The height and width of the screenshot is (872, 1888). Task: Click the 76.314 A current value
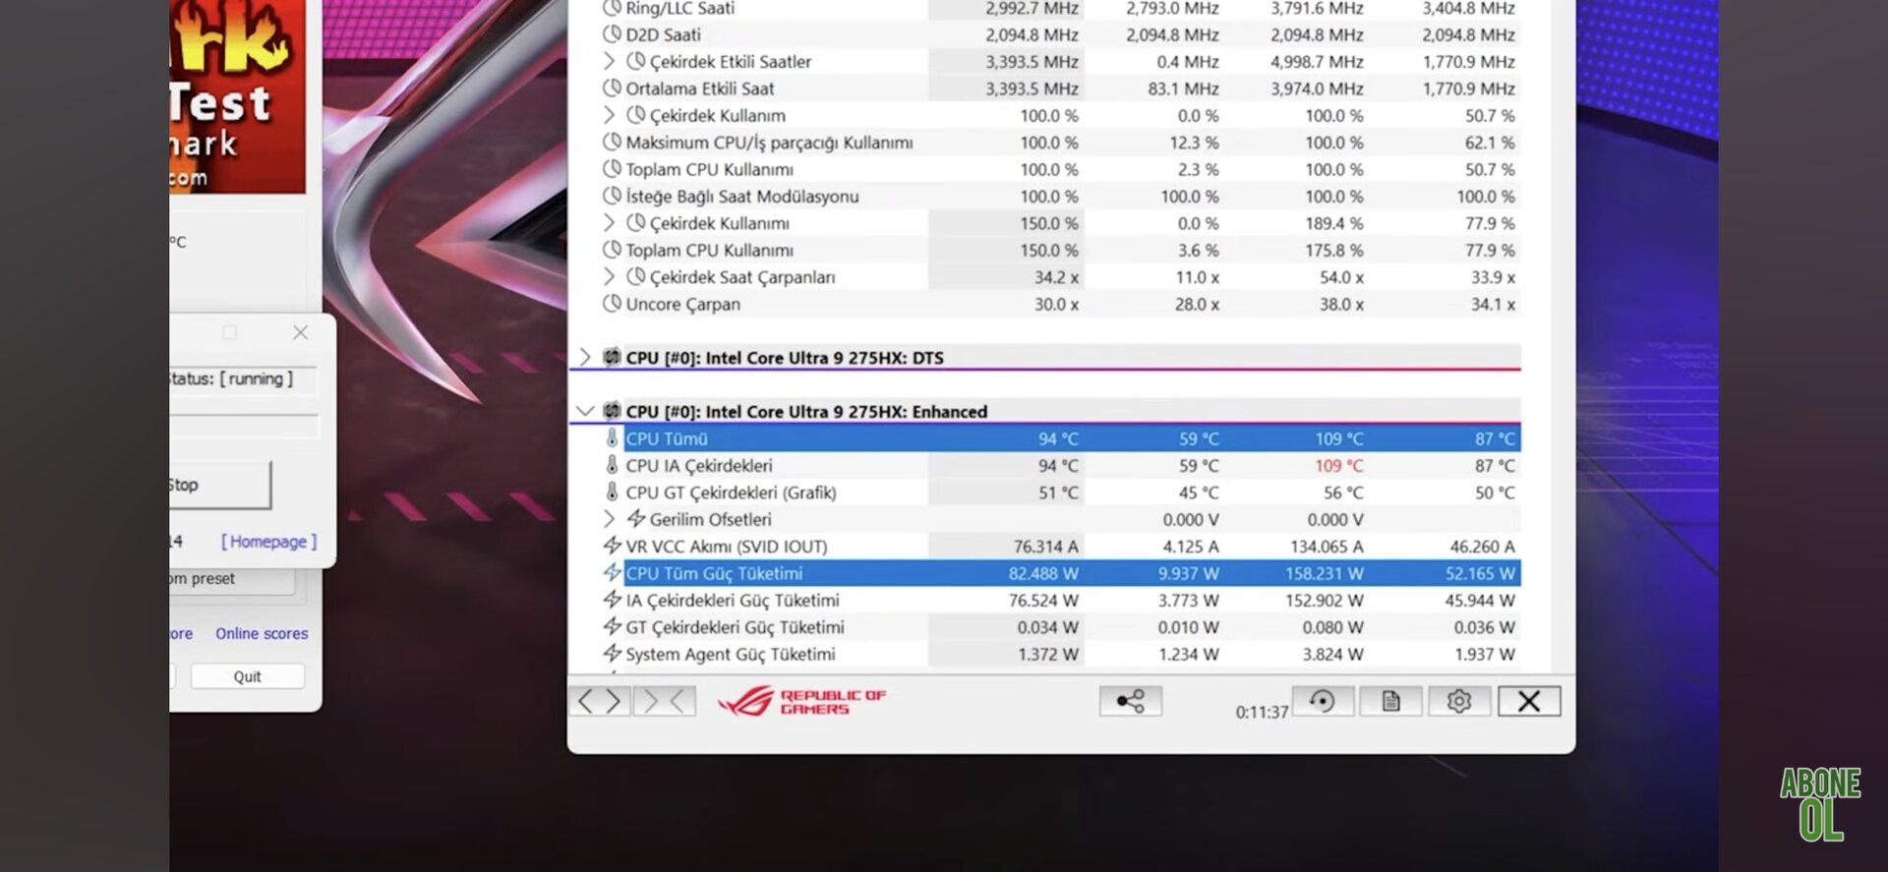click(1045, 546)
